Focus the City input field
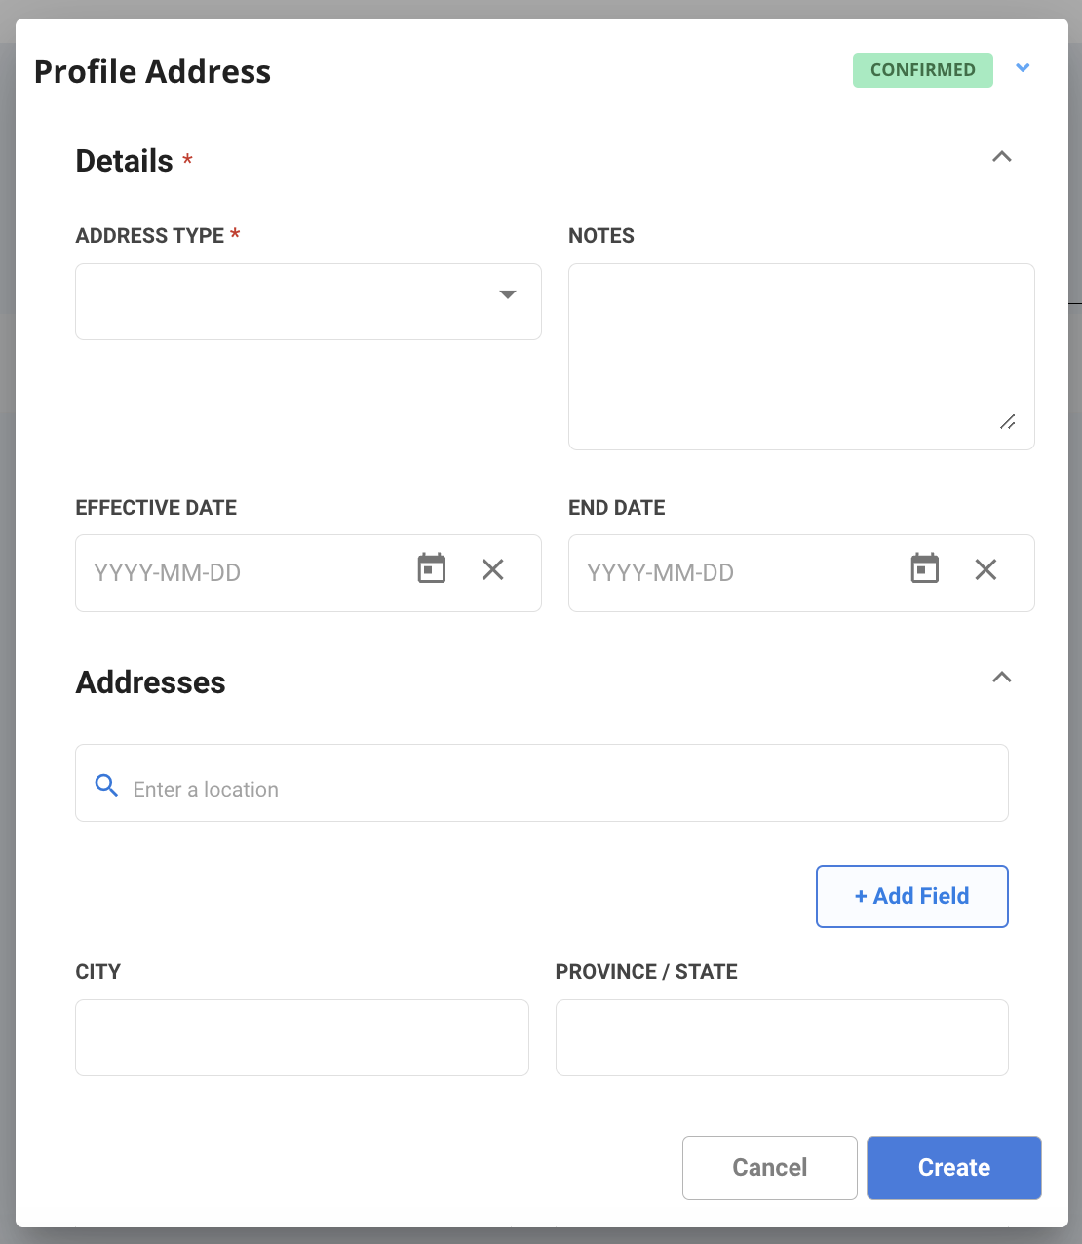Screen dimensions: 1082x1244 pos(301,1037)
